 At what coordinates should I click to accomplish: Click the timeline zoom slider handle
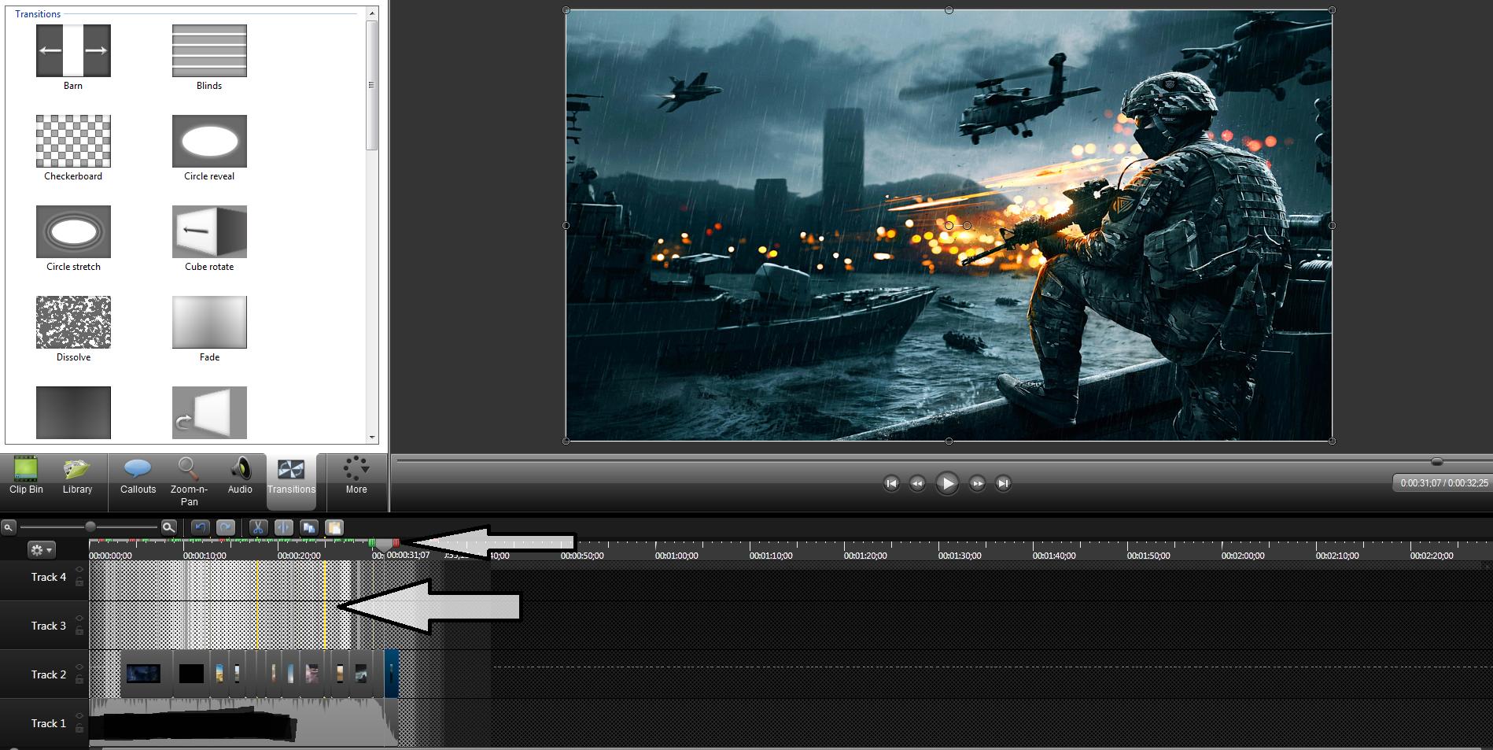[90, 526]
